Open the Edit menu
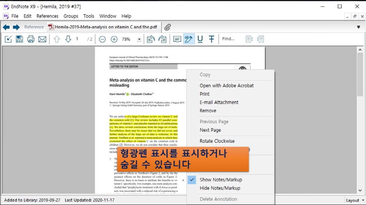The width and height of the screenshot is (366, 205). point(27,16)
